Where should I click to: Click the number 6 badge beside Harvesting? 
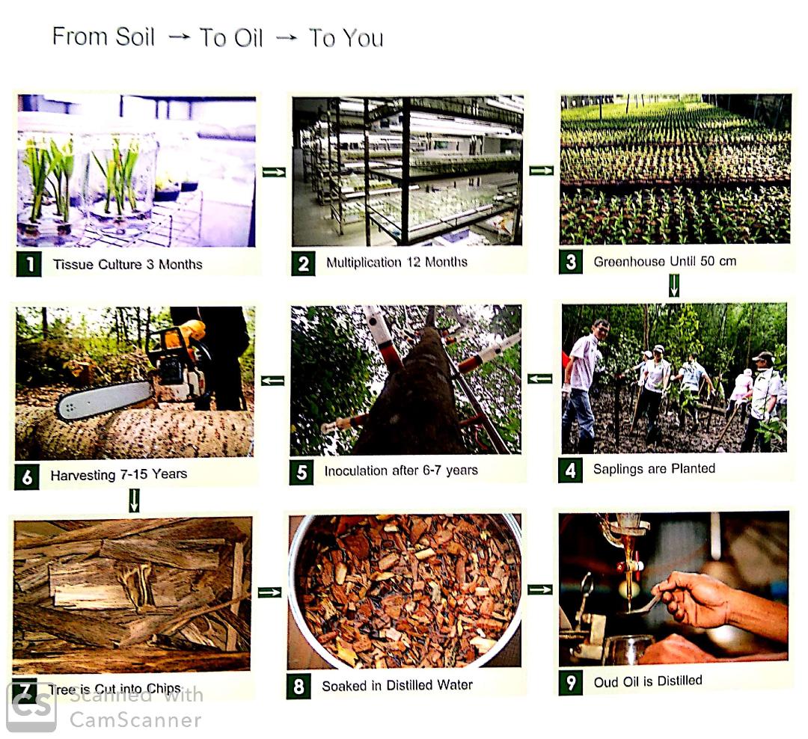(x=27, y=476)
